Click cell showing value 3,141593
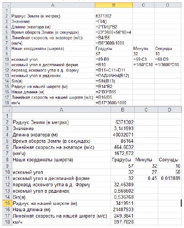 tap(122, 128)
